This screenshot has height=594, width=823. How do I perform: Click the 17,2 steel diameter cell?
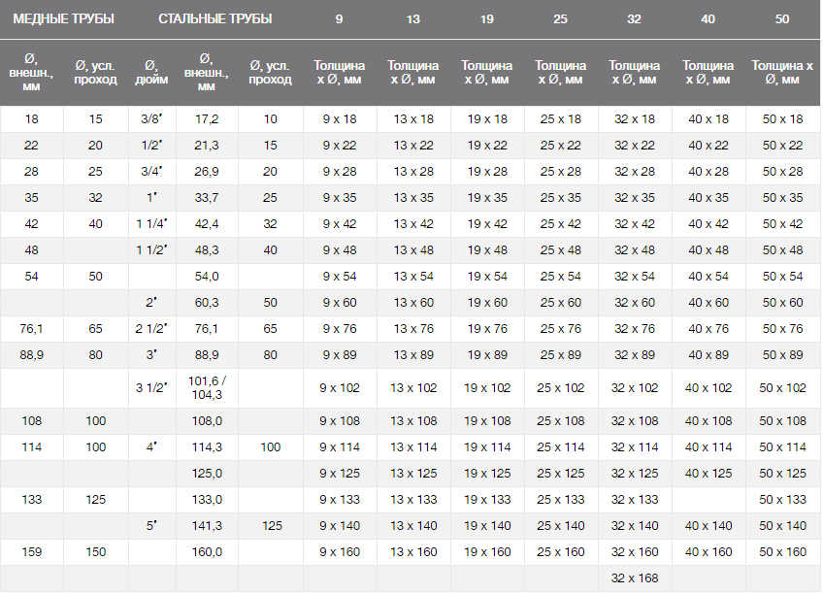click(207, 119)
